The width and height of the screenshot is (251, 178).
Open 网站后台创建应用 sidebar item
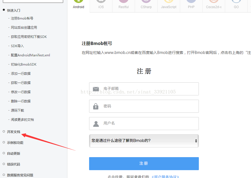pos(24,27)
